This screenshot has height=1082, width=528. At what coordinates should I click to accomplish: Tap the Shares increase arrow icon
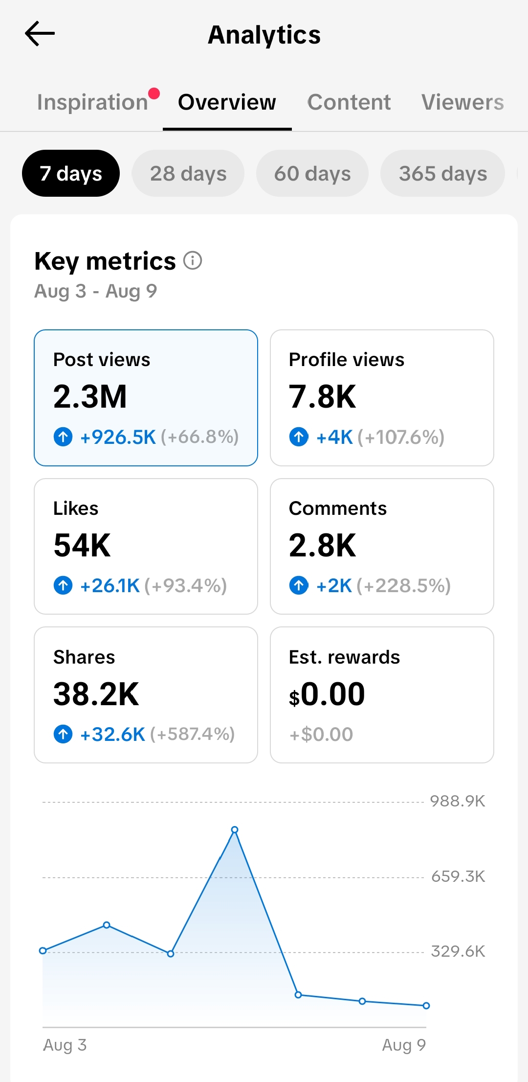tap(63, 734)
